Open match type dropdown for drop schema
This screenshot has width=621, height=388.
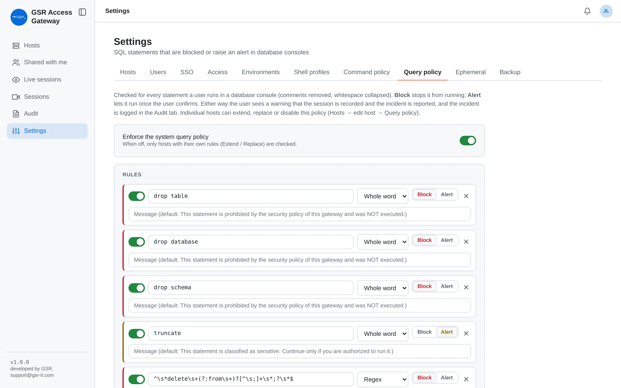click(x=382, y=288)
